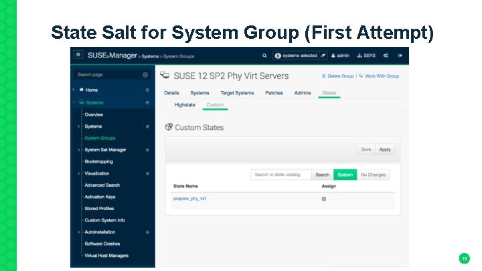
Task: Click the SUSE Manager logo
Action: (112, 56)
